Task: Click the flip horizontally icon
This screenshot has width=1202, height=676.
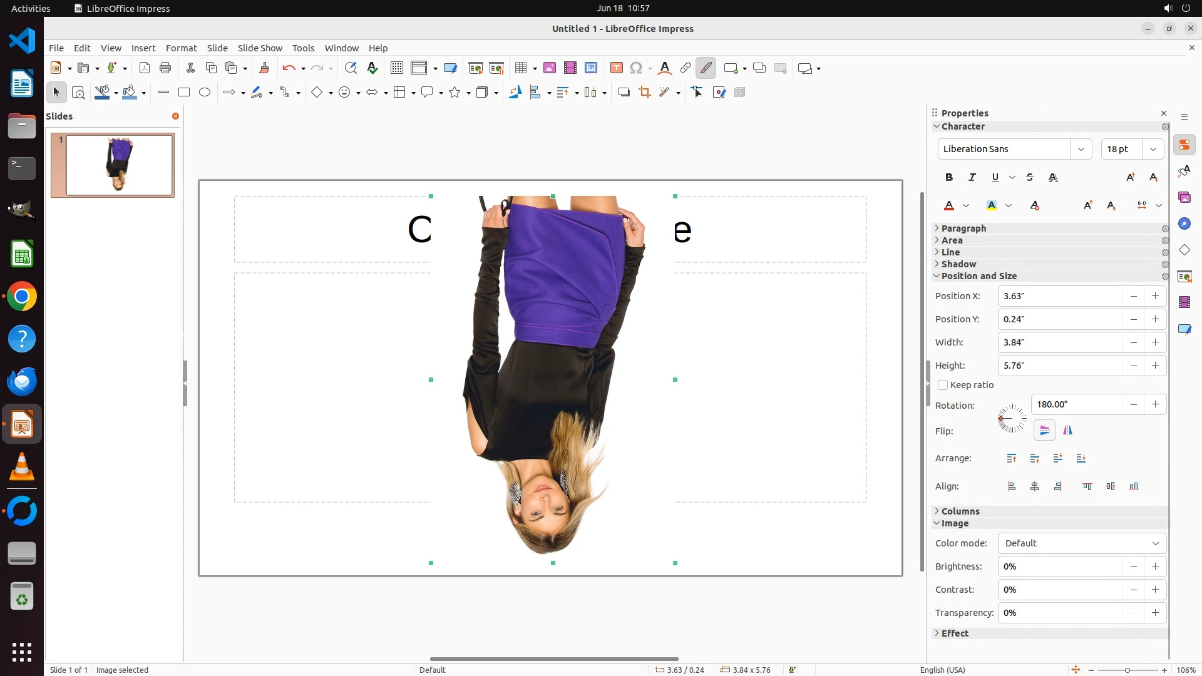Action: click(x=1068, y=431)
